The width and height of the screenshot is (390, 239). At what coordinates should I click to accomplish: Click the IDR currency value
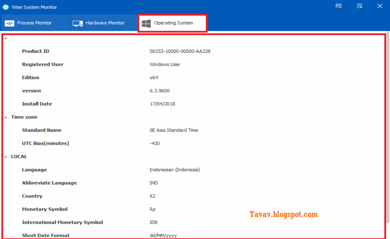pos(153,223)
